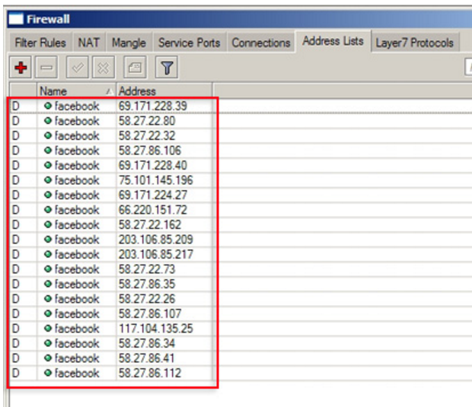472x407 pixels.
Task: Select address 203.106.85.217
Action: [x=155, y=255]
